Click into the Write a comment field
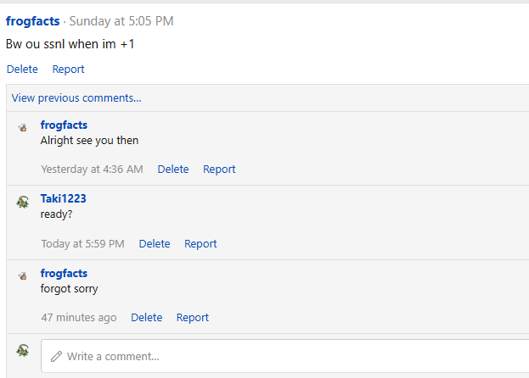 click(289, 357)
